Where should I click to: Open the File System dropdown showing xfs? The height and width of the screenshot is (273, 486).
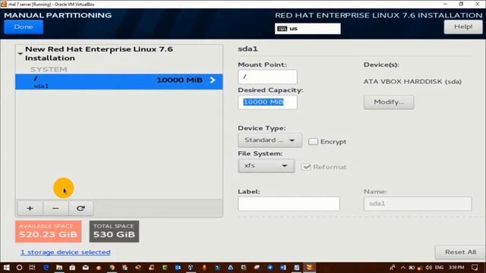pos(267,165)
